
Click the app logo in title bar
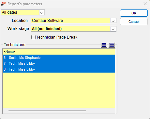(x=3, y=4)
